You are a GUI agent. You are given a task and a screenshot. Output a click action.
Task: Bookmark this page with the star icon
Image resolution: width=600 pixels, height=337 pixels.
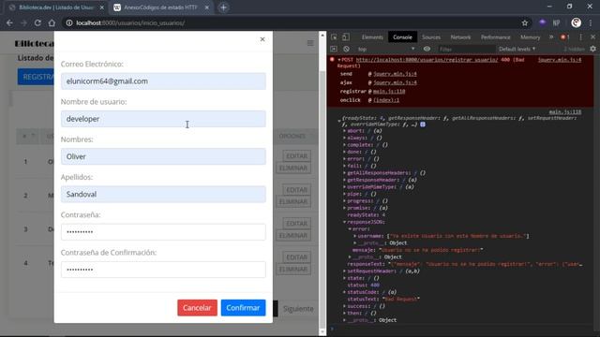pos(525,22)
